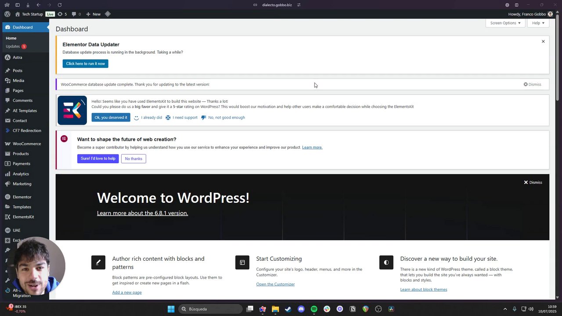Close the Elementor Data Updater notice

tap(543, 41)
